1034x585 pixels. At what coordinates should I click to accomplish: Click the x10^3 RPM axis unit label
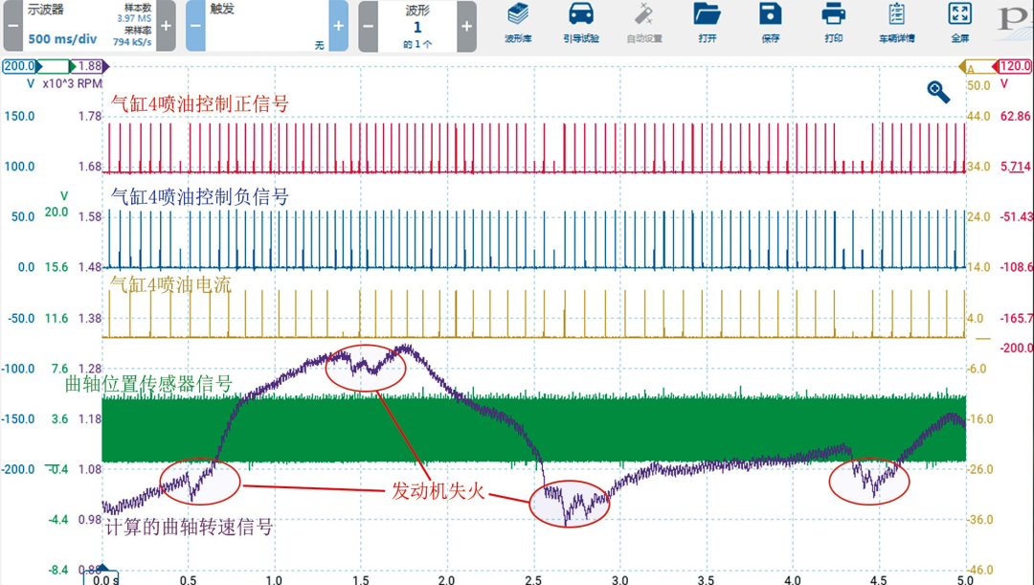point(73,83)
